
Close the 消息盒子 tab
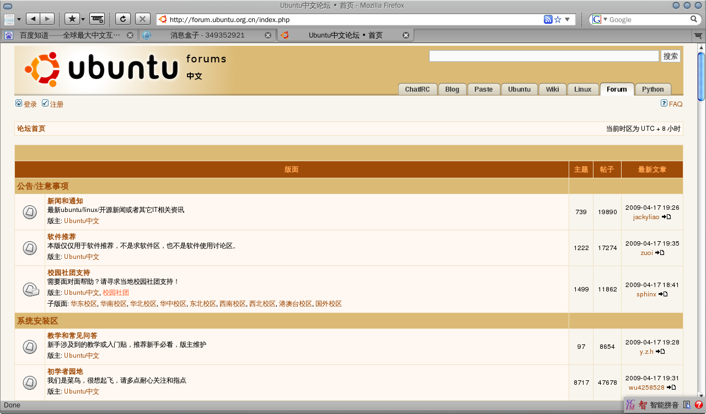click(268, 35)
